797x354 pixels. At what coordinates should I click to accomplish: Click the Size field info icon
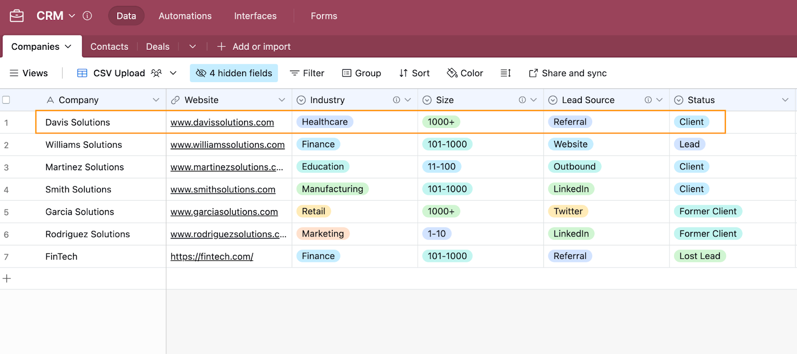[522, 100]
